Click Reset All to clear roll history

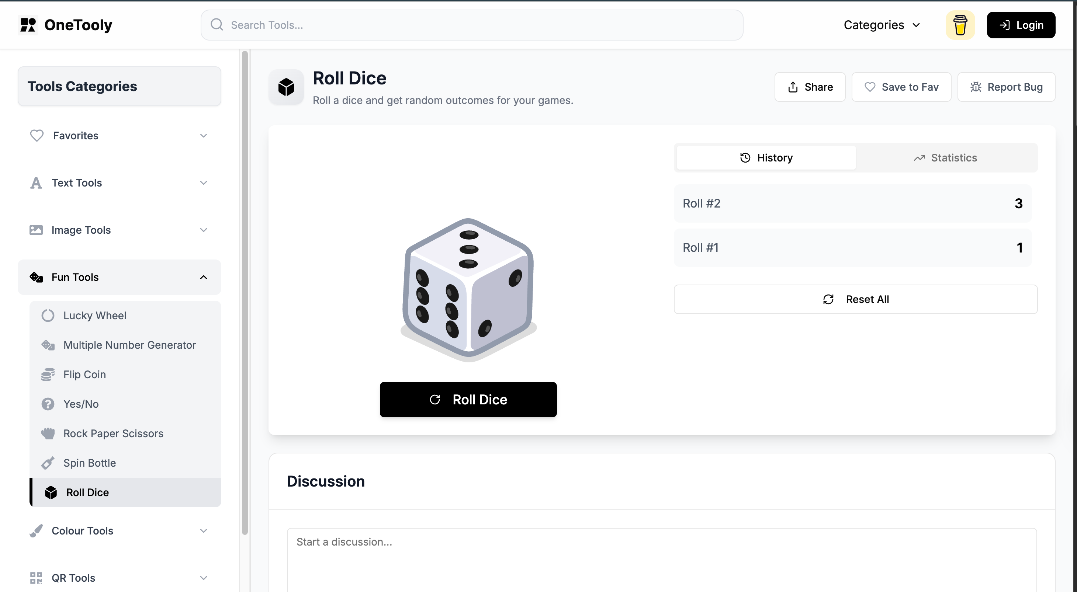click(855, 299)
